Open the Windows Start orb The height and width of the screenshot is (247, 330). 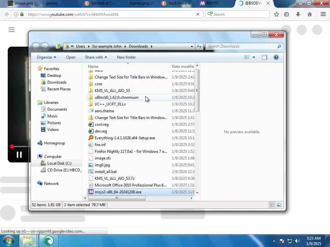[x=9, y=241]
